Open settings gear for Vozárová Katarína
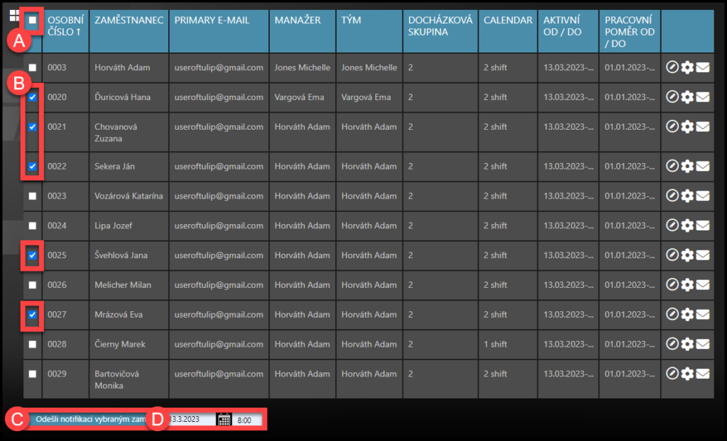The width and height of the screenshot is (727, 441). (x=687, y=196)
